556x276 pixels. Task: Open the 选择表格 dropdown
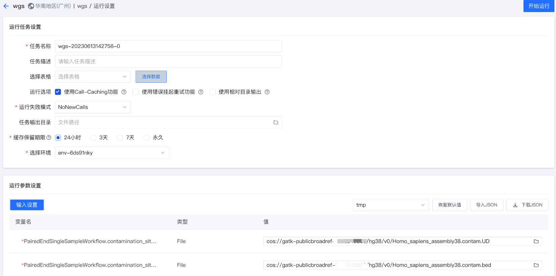tap(93, 77)
